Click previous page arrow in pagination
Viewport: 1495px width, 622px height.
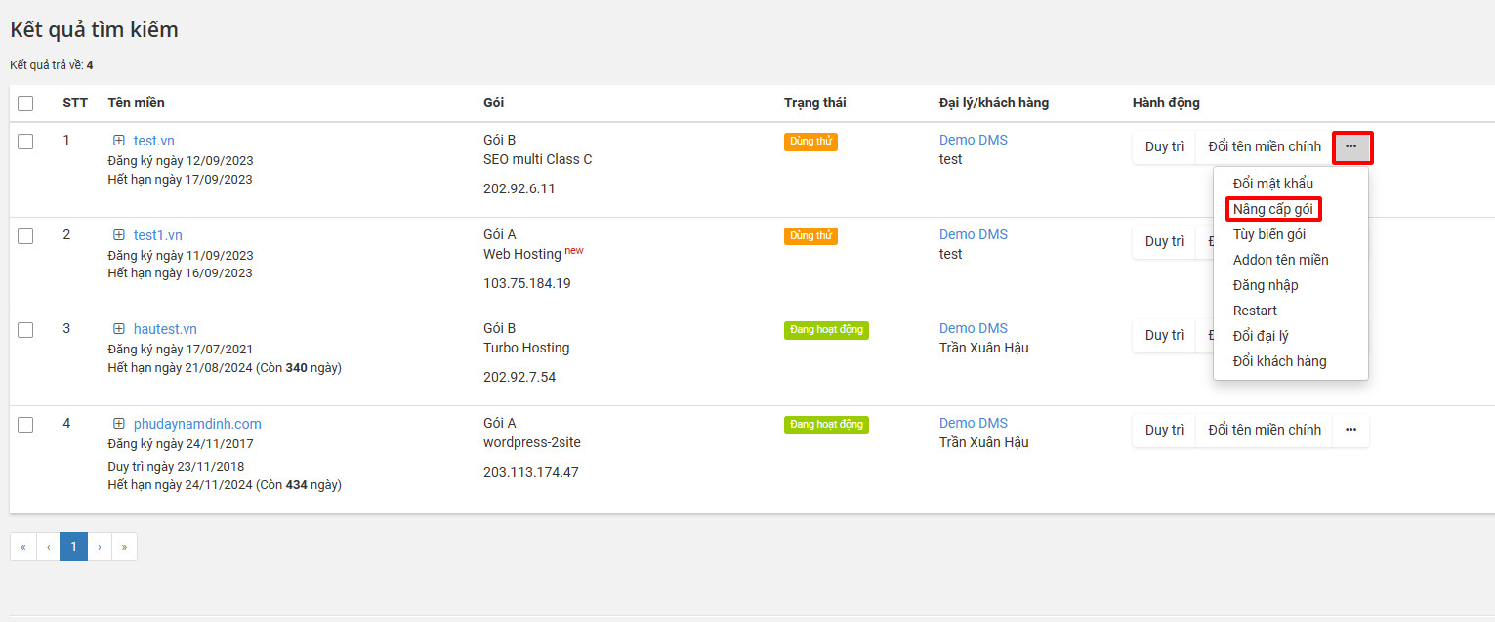(x=48, y=547)
